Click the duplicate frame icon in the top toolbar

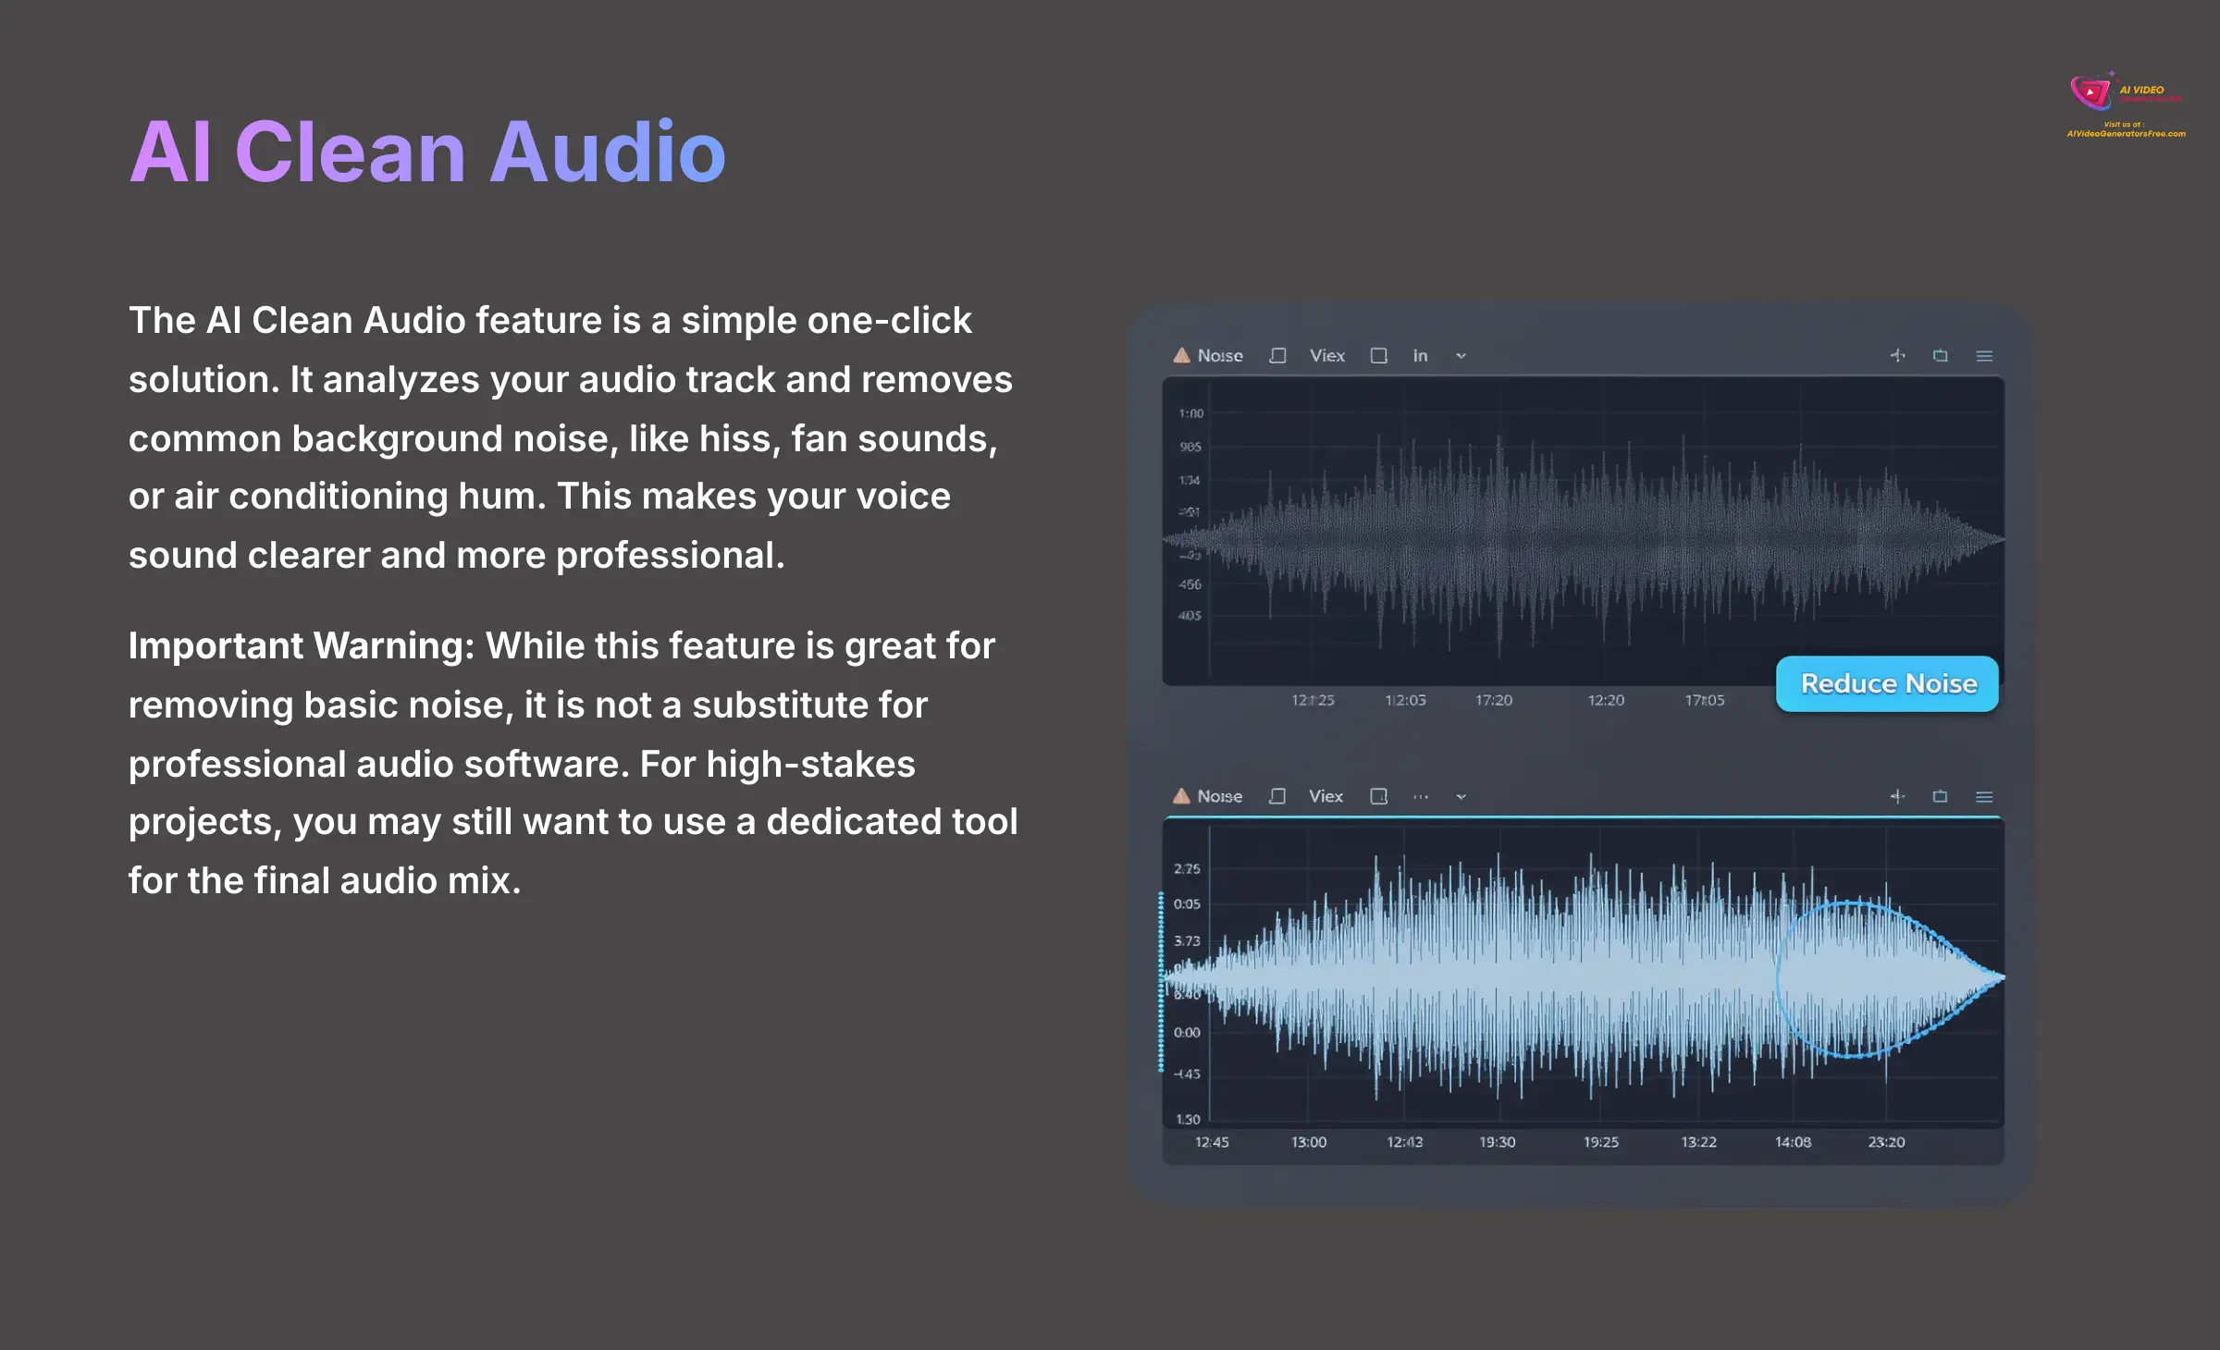coord(1940,355)
